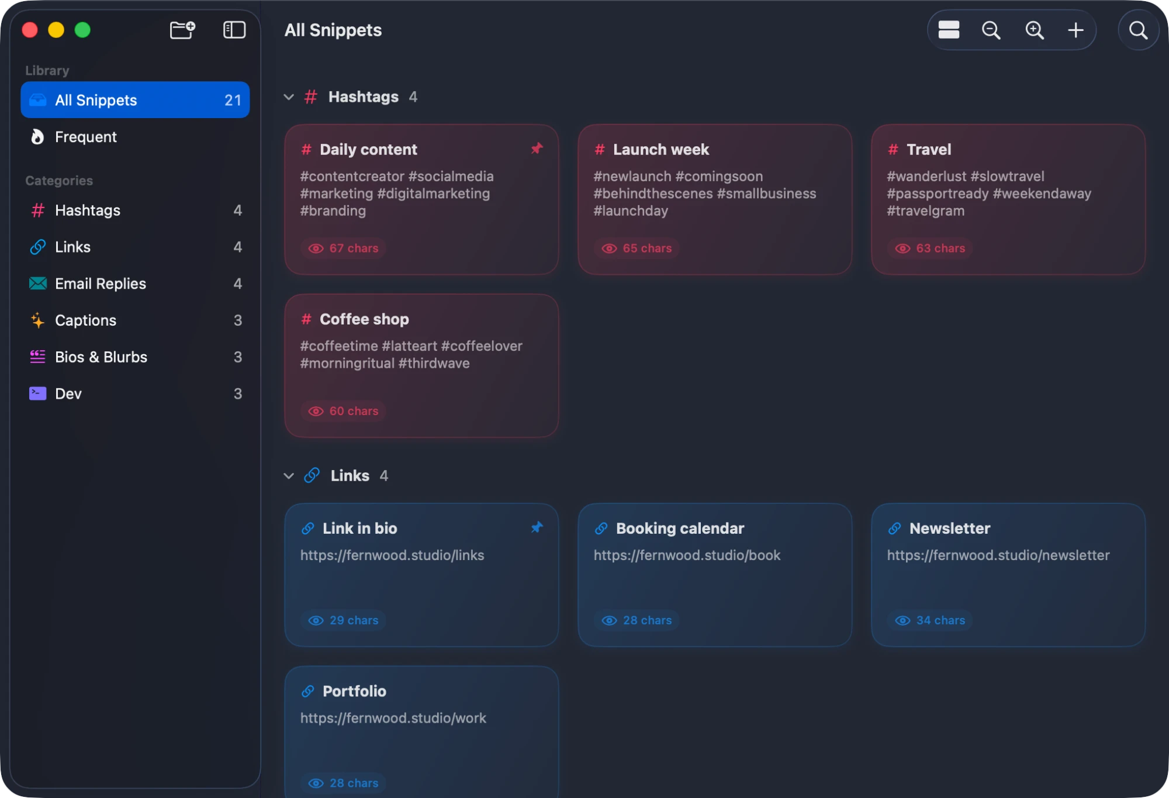Click the Links section header label
The image size is (1169, 798).
pyautogui.click(x=350, y=476)
